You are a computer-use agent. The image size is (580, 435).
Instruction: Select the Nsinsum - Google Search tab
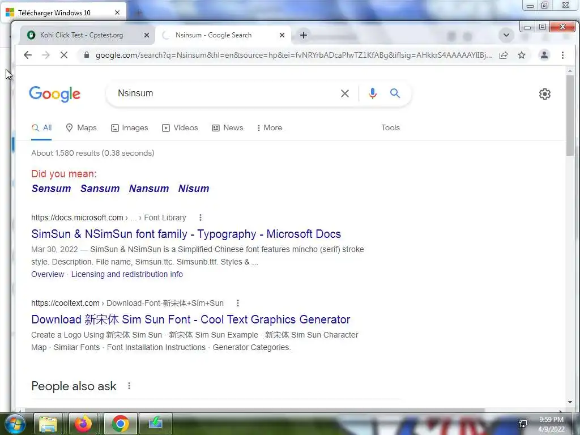[223, 35]
